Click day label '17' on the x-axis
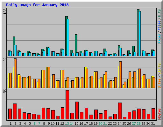This screenshot has width=163, height=127. coord(86,124)
